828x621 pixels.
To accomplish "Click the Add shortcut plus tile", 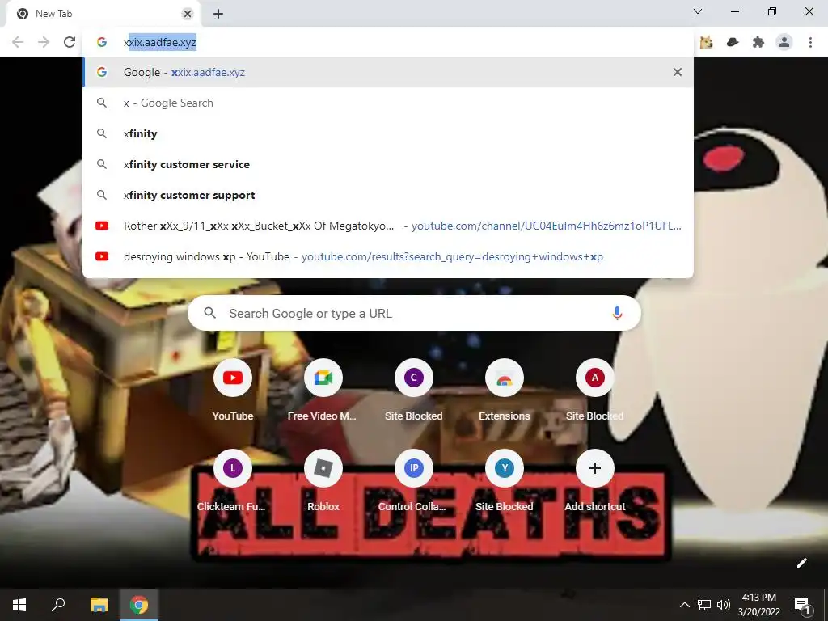I will (594, 480).
